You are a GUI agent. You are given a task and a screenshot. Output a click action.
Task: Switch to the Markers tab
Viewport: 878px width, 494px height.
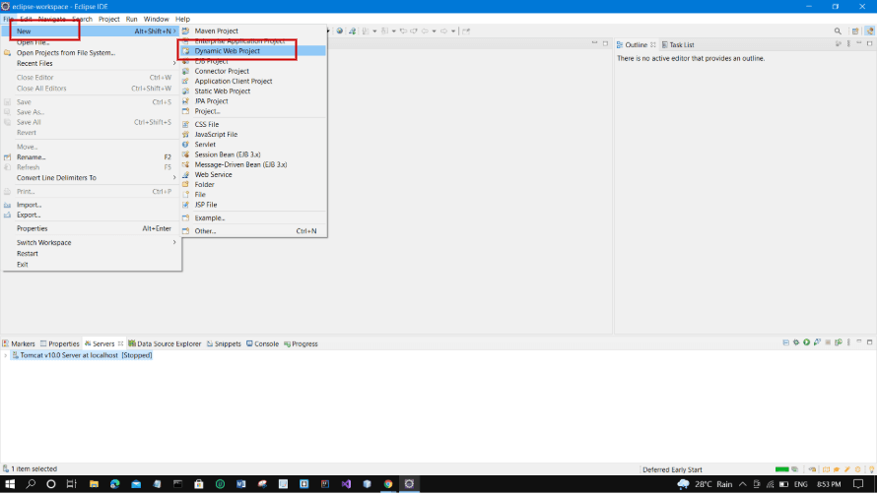(19, 343)
